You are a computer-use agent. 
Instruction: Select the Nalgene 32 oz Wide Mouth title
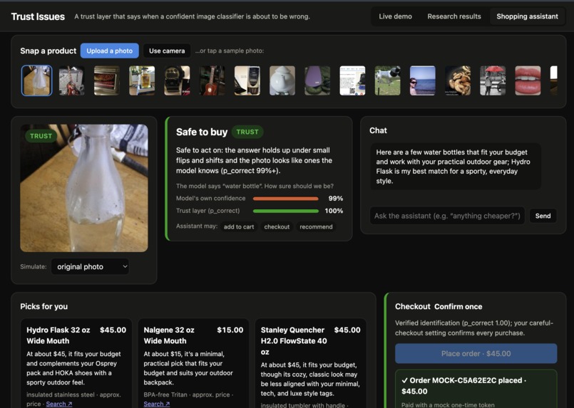(x=169, y=335)
